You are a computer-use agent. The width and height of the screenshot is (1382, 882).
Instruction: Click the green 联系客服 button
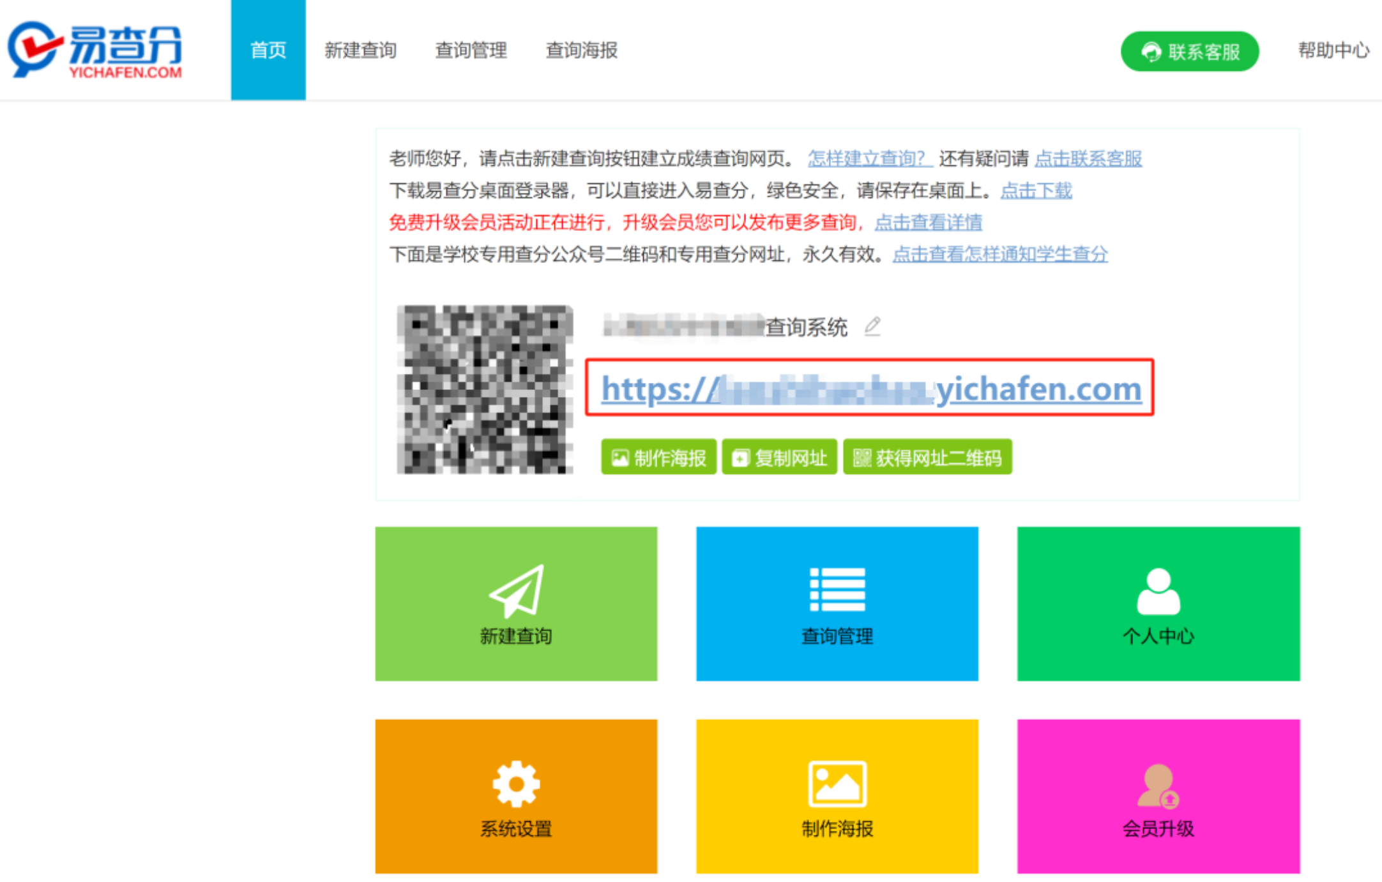(x=1190, y=51)
